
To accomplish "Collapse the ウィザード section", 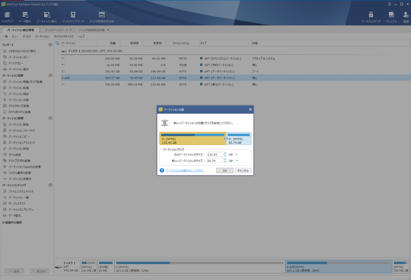I will pyautogui.click(x=50, y=45).
